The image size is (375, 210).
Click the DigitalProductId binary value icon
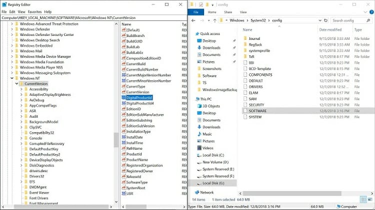click(x=123, y=98)
